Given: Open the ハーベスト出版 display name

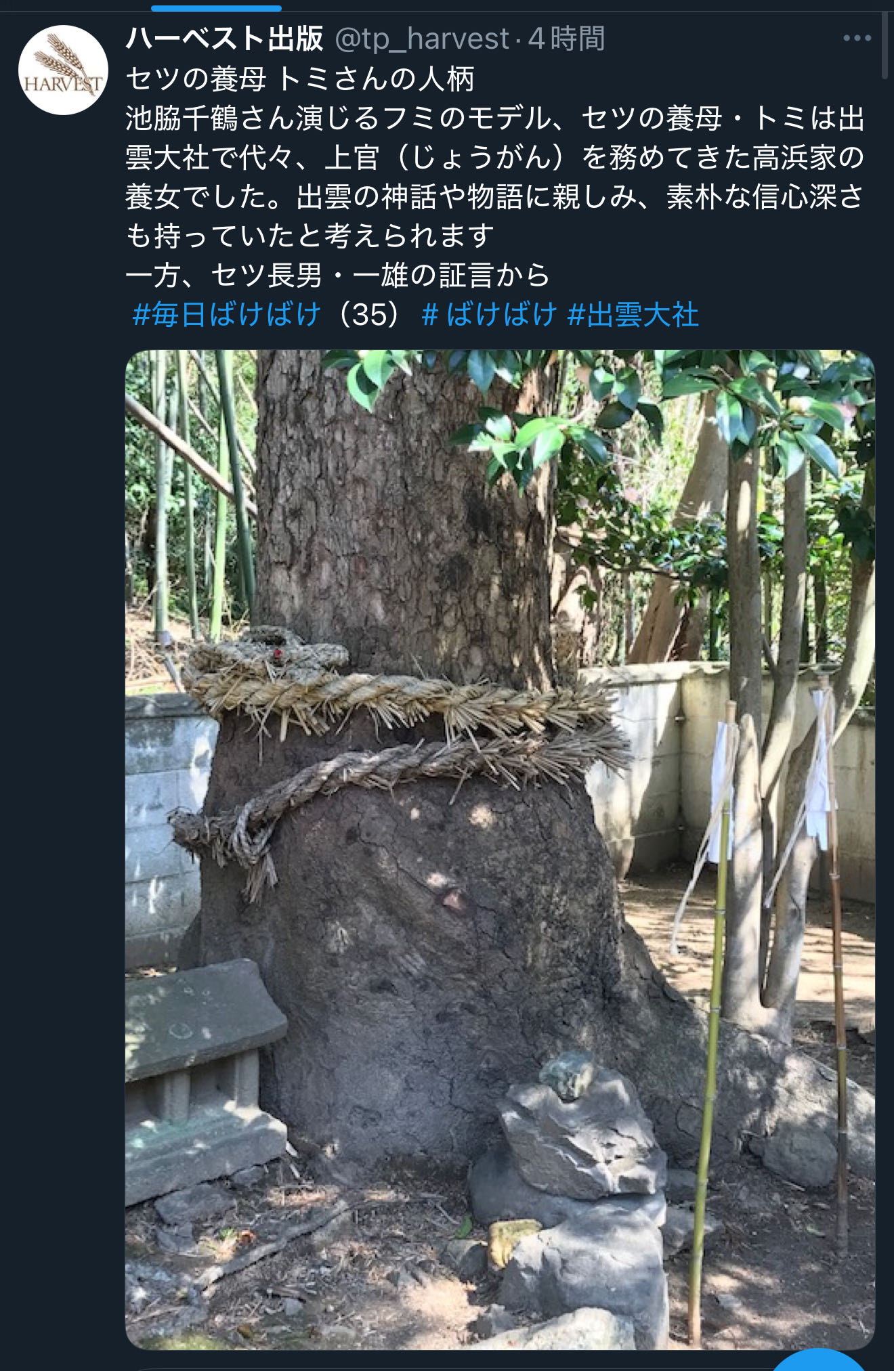Looking at the screenshot, I should point(225,39).
